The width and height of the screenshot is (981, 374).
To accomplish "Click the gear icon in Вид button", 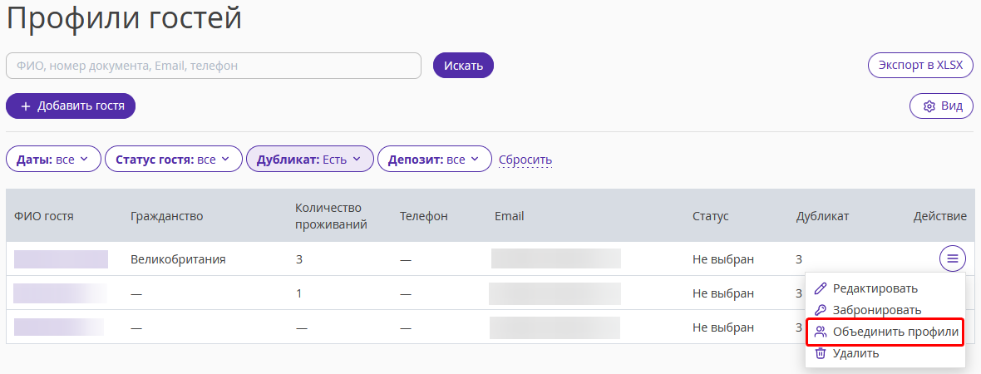I will point(929,106).
